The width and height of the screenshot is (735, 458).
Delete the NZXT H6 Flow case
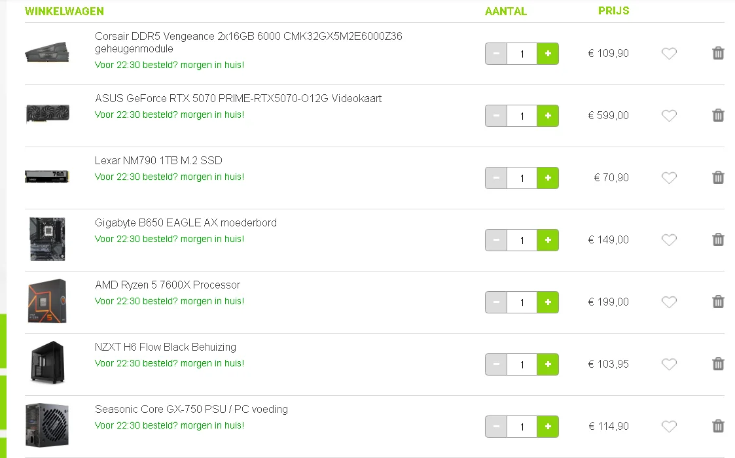coord(718,364)
